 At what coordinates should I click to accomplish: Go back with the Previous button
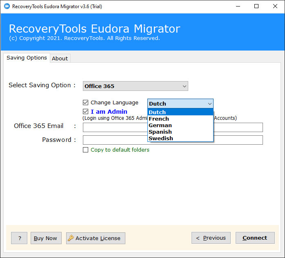tap(211, 238)
